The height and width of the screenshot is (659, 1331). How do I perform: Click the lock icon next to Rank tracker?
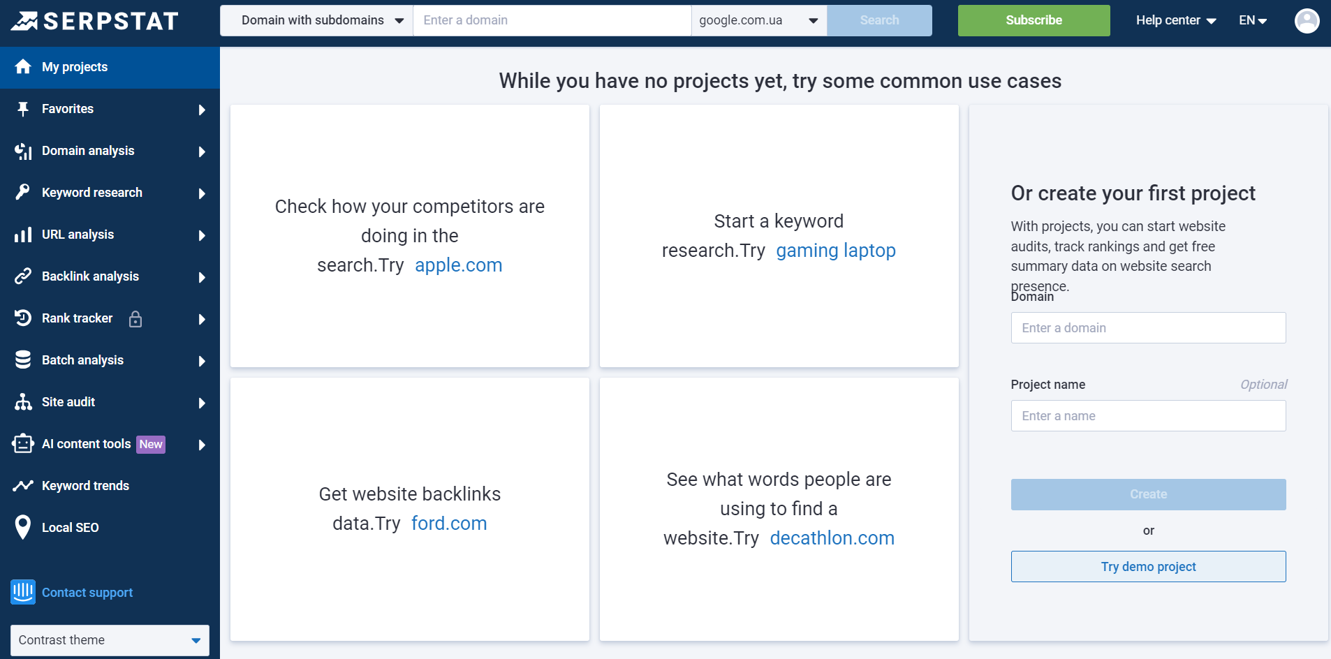135,319
